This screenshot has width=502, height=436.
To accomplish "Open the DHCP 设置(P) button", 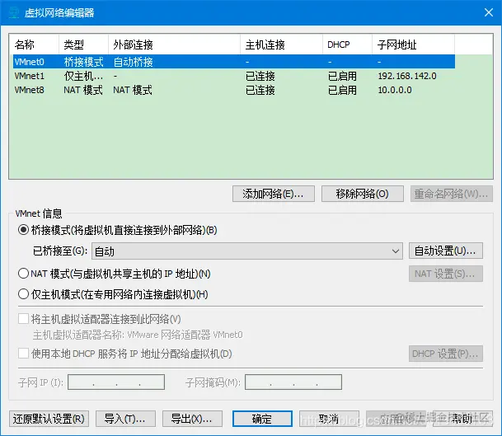I will pos(446,354).
